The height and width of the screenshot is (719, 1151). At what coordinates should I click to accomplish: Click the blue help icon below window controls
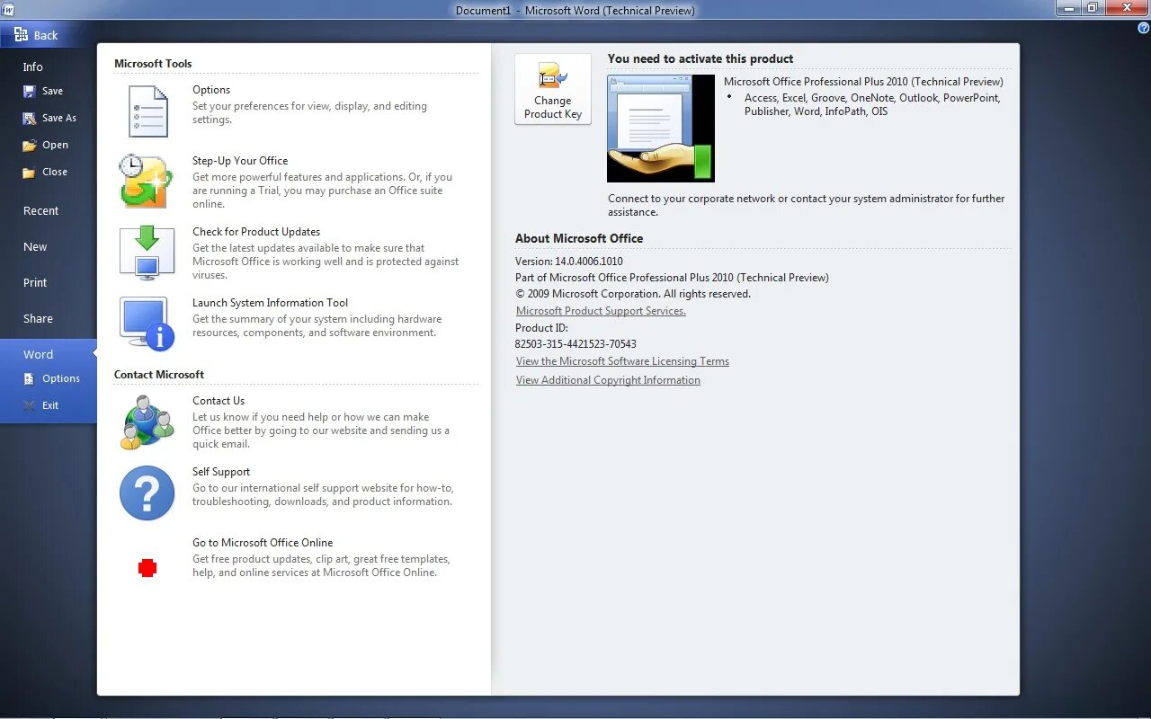1143,28
